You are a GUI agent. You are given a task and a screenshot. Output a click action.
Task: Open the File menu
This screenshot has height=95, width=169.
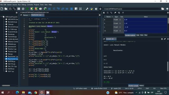tap(2, 5)
